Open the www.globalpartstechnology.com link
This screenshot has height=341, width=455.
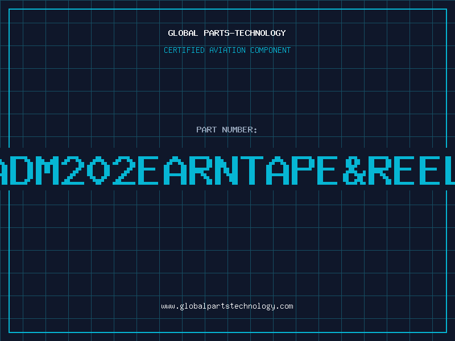(227, 306)
